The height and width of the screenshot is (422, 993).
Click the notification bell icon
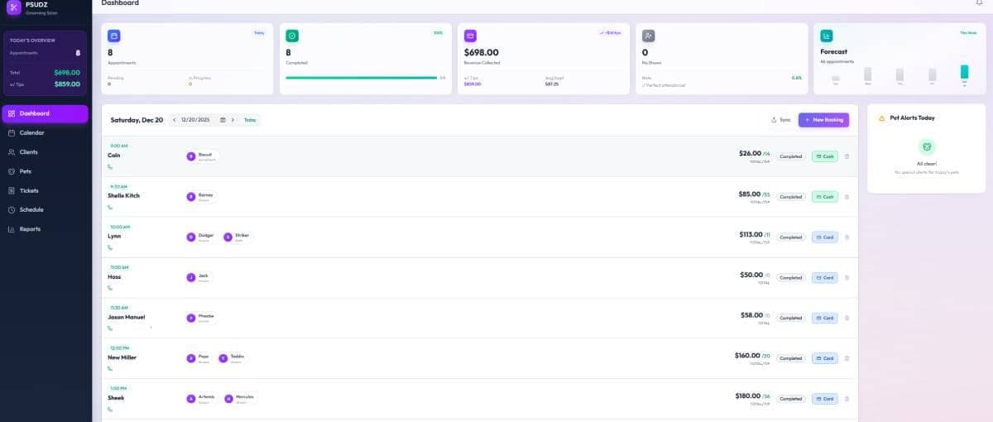point(980,3)
